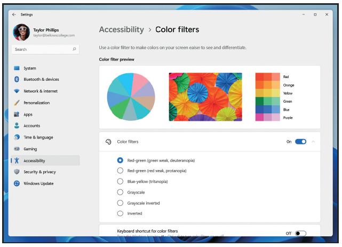
Task: Open Personalization settings
Action: pos(45,103)
